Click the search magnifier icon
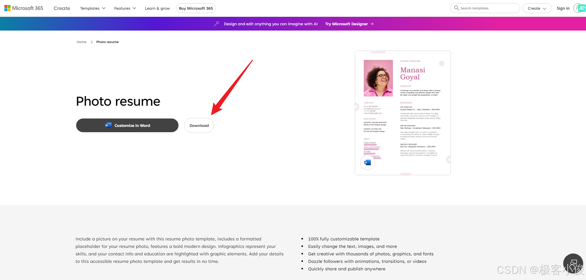Image resolution: width=586 pixels, height=280 pixels. click(457, 8)
